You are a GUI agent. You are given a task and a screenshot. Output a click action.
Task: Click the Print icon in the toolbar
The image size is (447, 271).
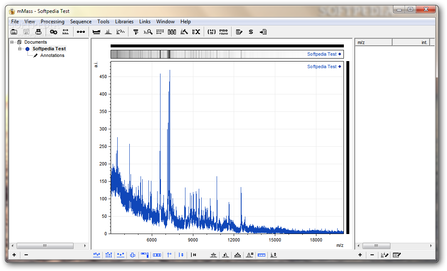pos(39,32)
